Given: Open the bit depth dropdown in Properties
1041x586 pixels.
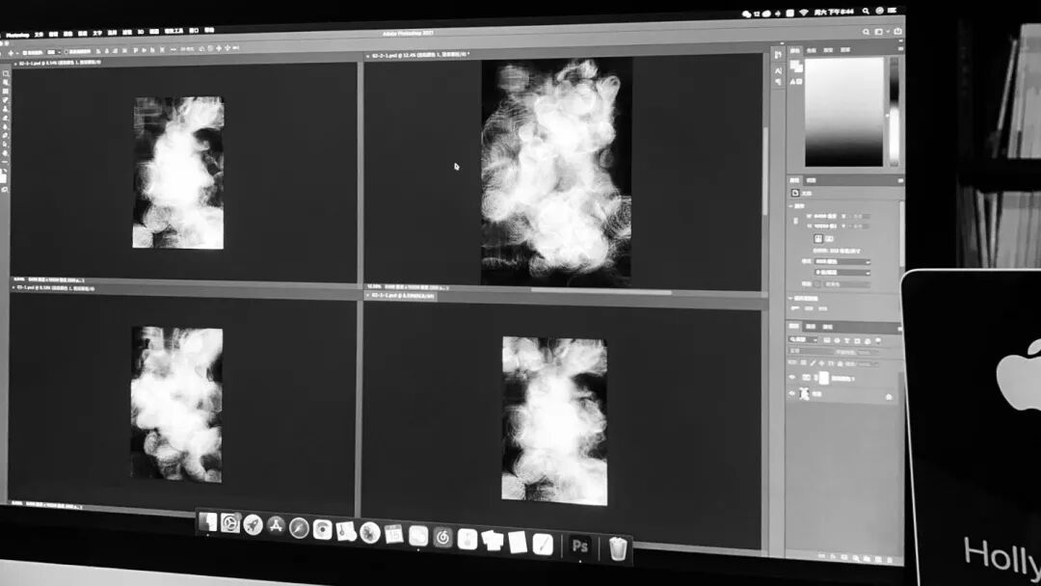Looking at the screenshot, I should coord(841,272).
